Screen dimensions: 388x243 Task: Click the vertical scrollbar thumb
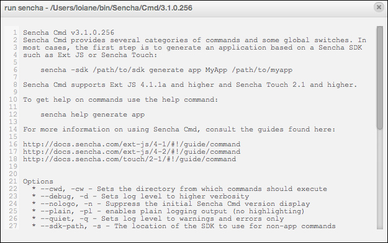coord(379,77)
